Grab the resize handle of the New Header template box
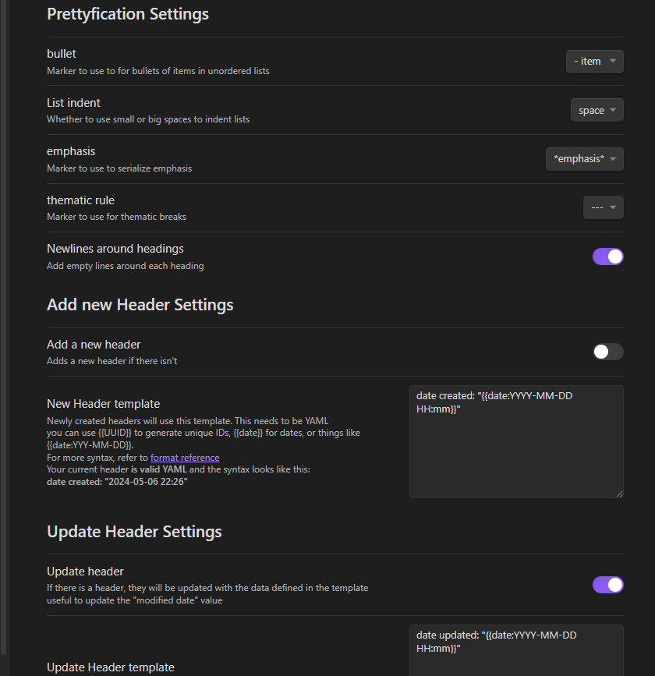 (620, 494)
